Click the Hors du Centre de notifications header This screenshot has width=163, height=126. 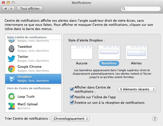(29, 88)
